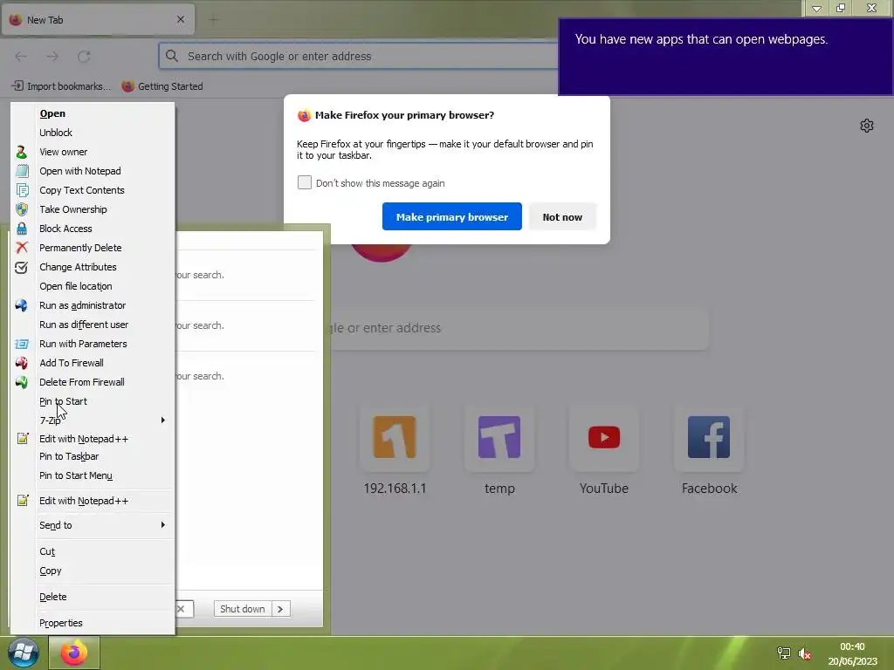Click the Delete From Firewall icon
894x670 pixels.
[x=22, y=382]
